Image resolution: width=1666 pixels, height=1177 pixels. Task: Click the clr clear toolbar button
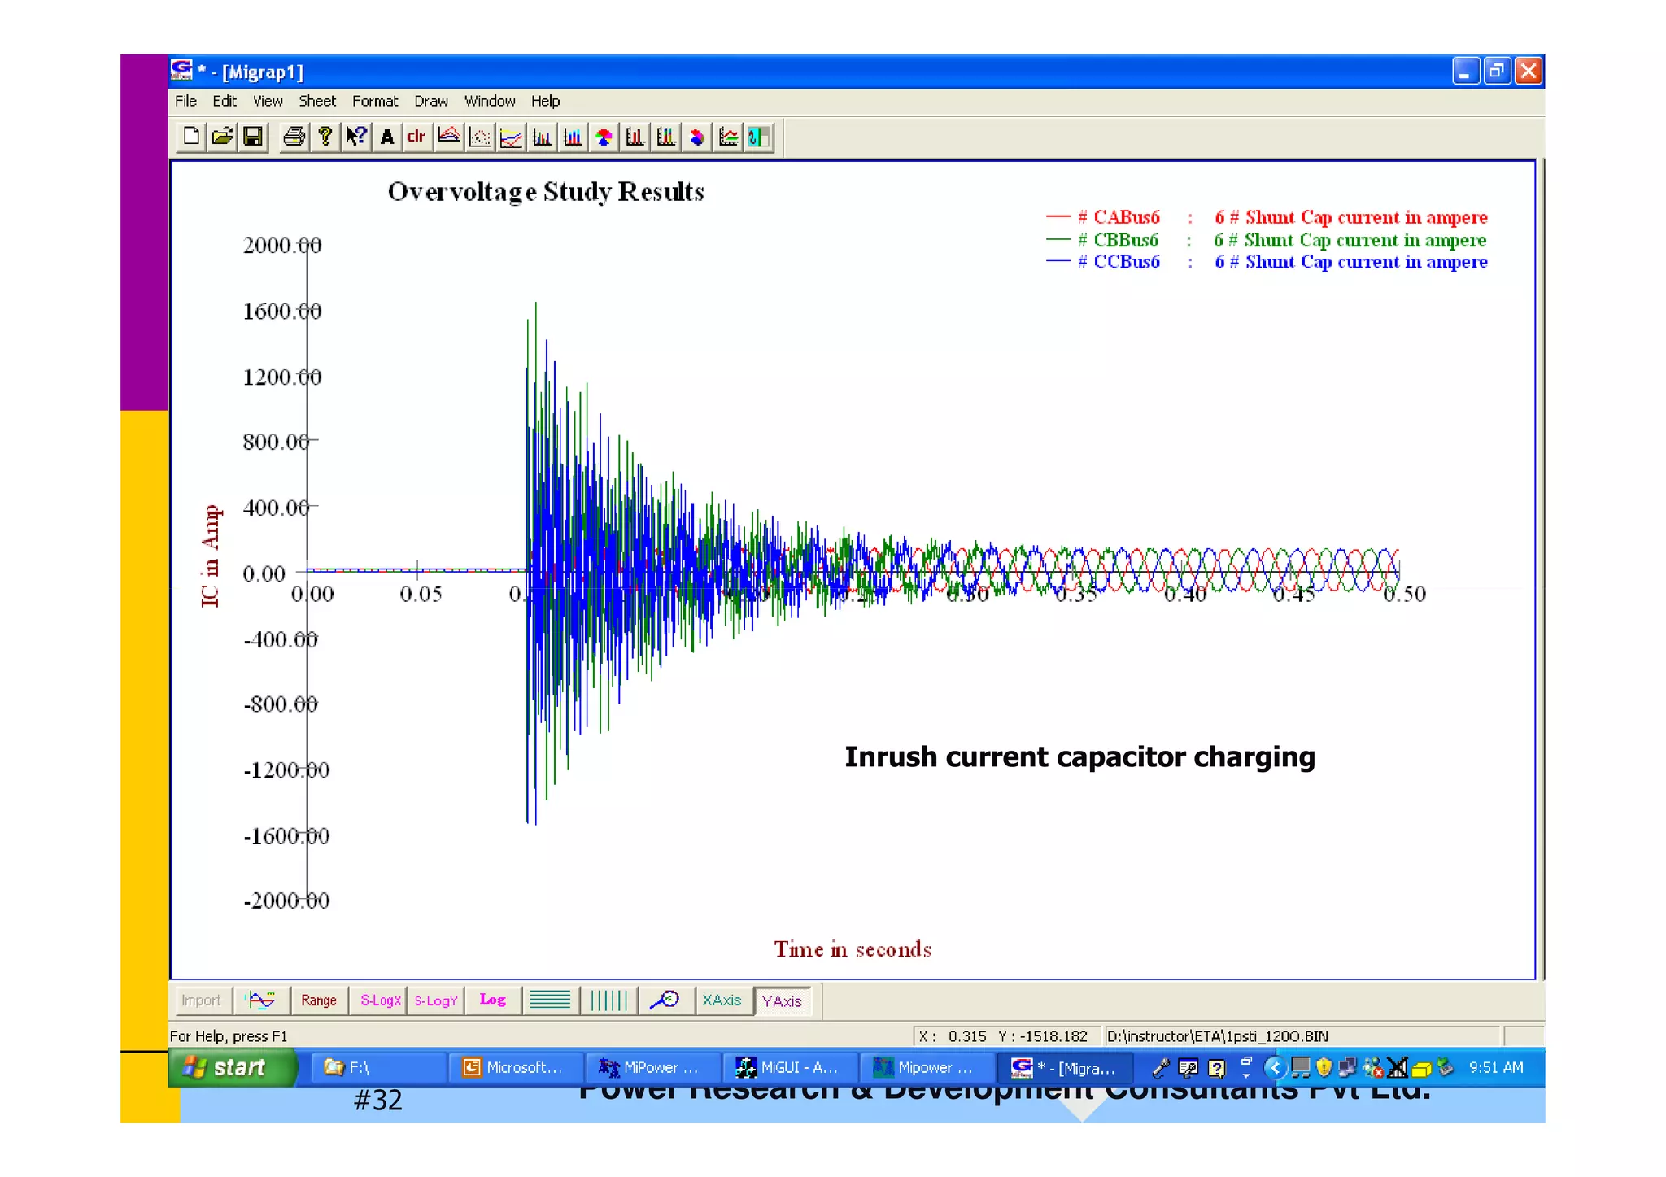[x=416, y=136]
